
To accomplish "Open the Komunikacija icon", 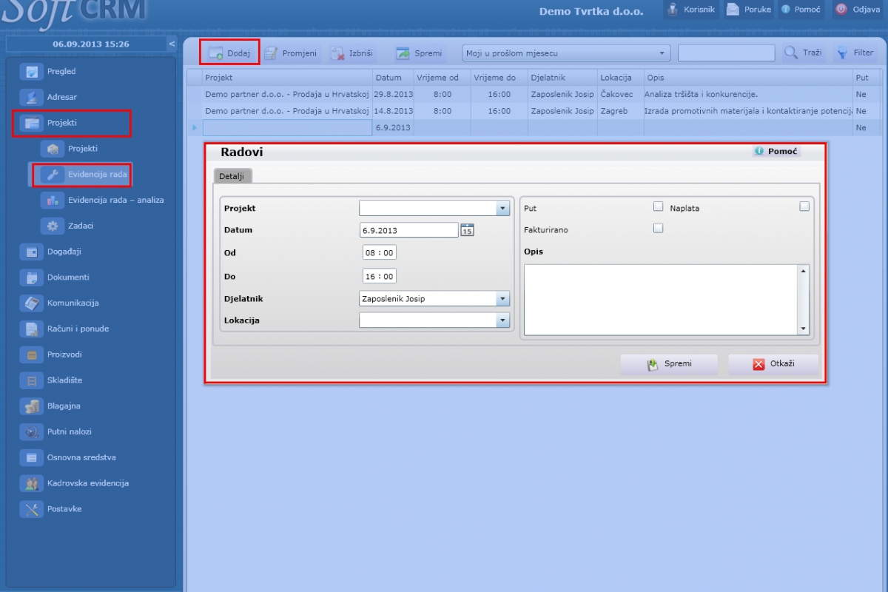I will [x=31, y=303].
